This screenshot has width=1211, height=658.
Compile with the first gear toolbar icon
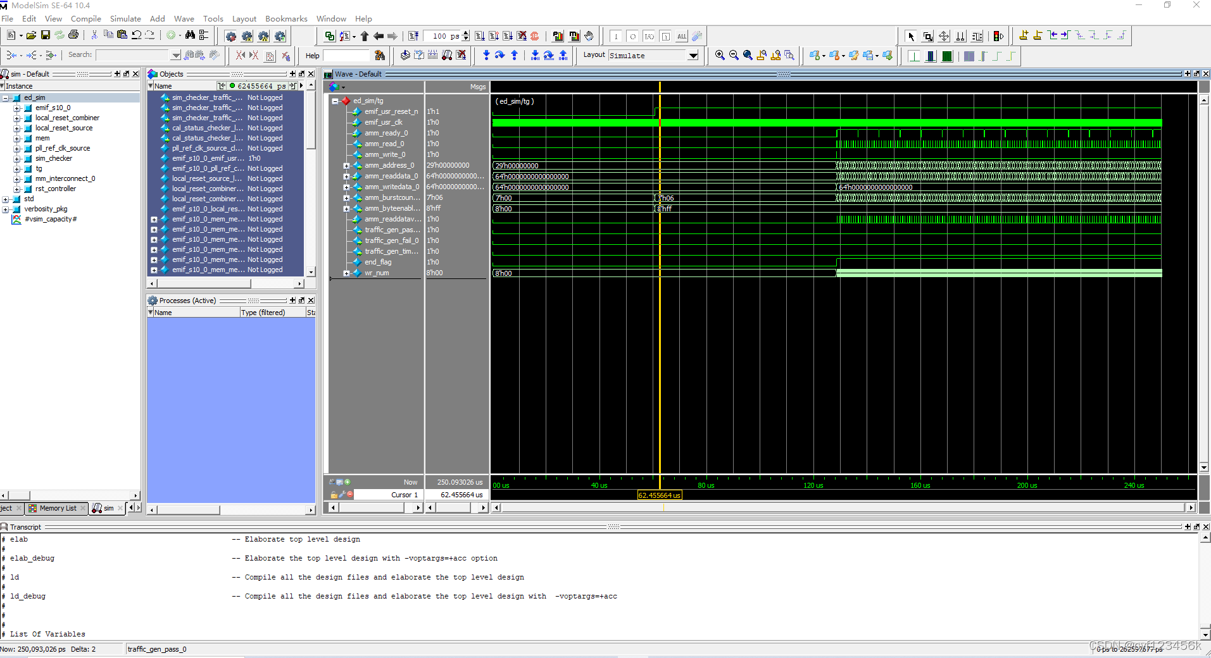tap(231, 36)
